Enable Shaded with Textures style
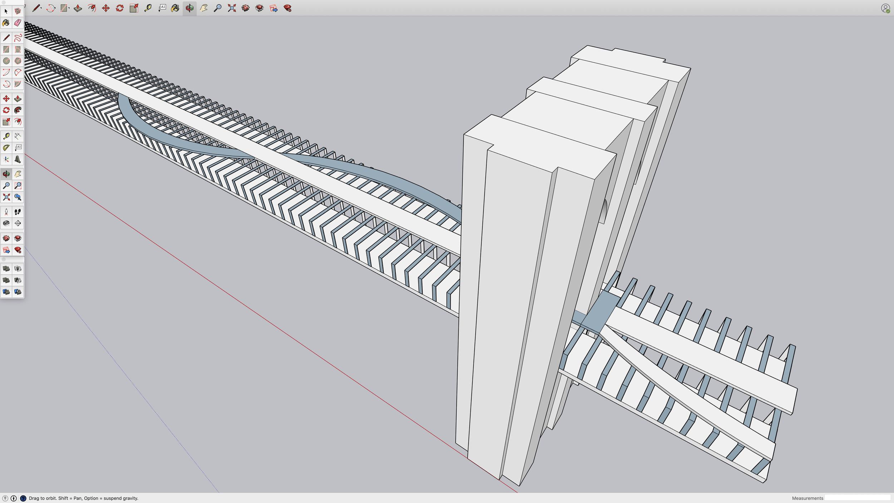The width and height of the screenshot is (894, 503). (x=18, y=292)
